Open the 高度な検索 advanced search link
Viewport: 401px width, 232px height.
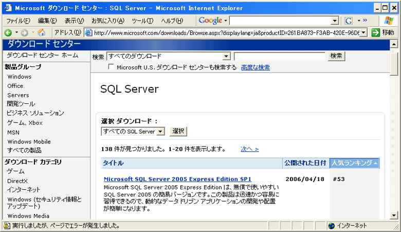coord(256,67)
